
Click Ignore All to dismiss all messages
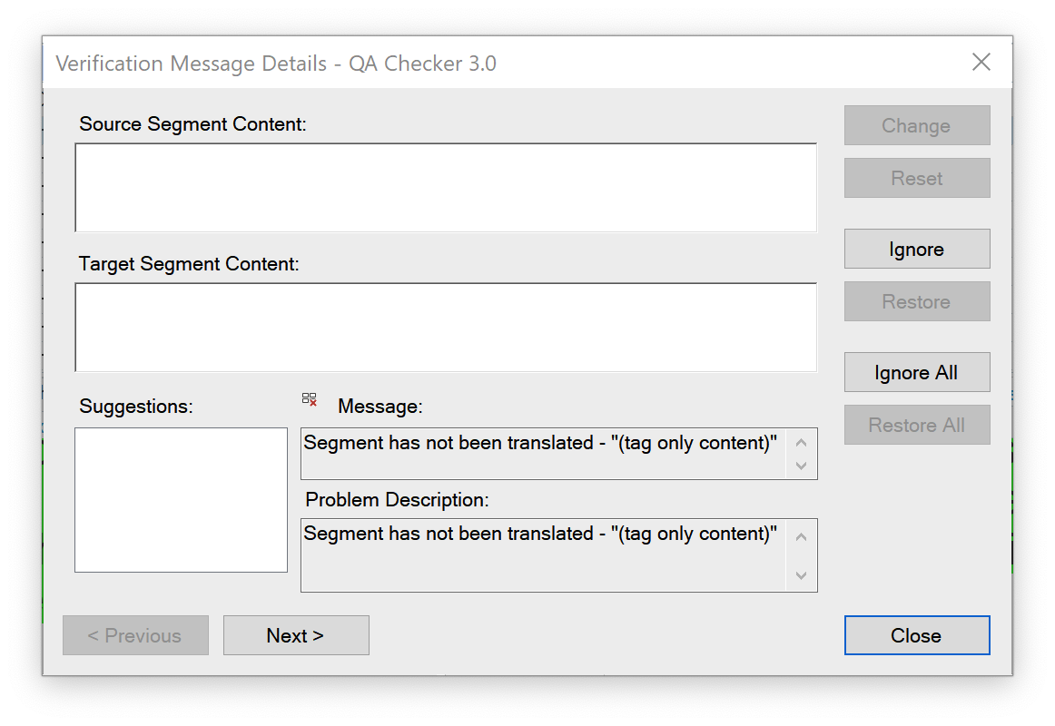[916, 372]
